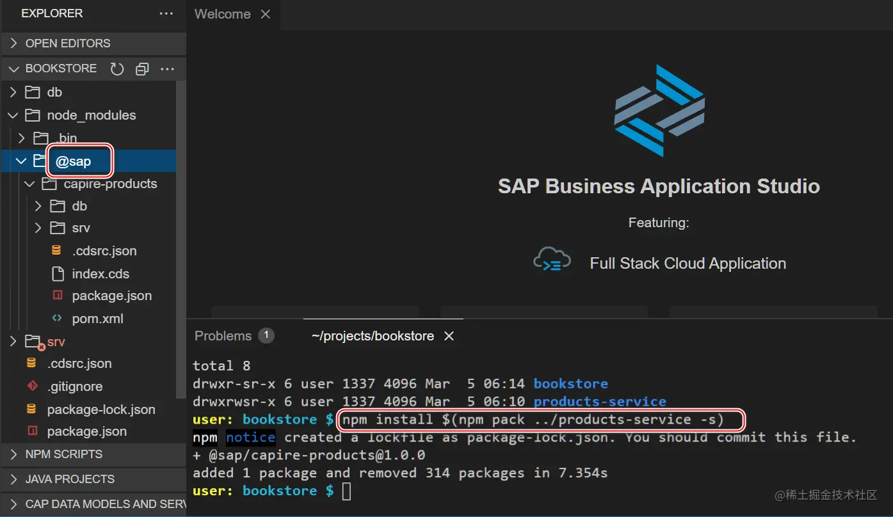Click 'bookstore' directory in terminal listing

coord(571,384)
